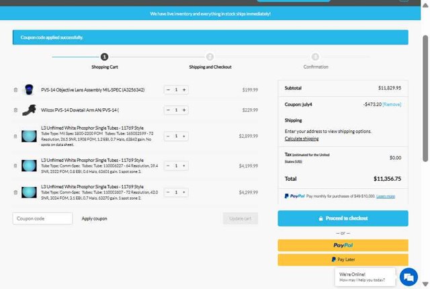Open thumbnail of the $4,299.99 L3 tube
The height and width of the screenshot is (289, 430).
(x=29, y=192)
